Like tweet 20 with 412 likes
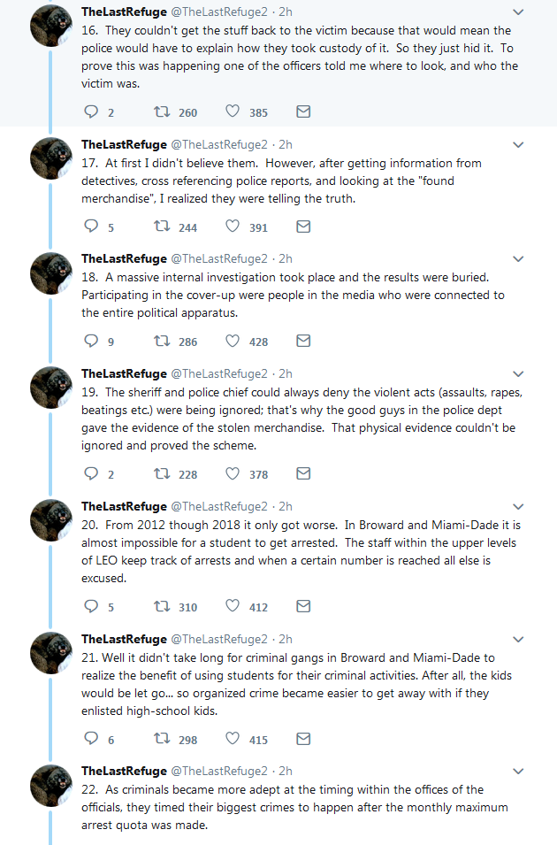Screen dimensions: 557x845 coord(233,607)
